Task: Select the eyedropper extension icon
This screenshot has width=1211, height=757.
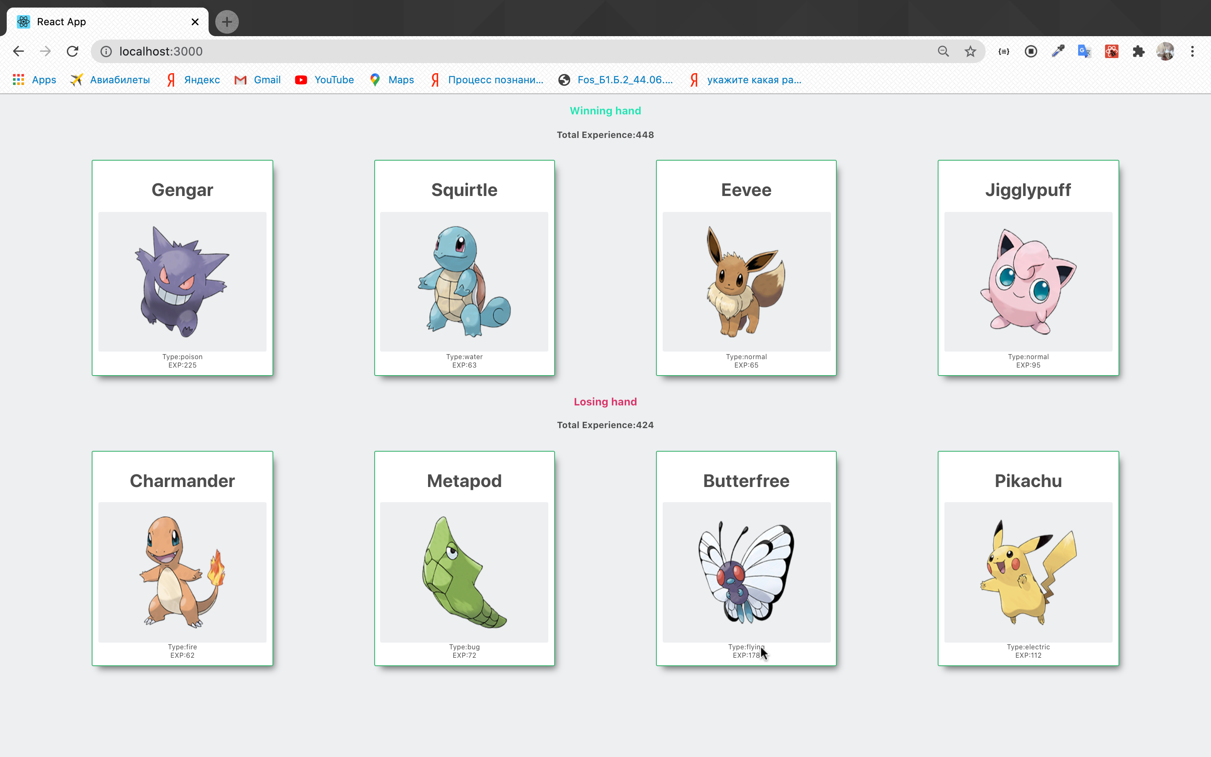Action: [1058, 51]
